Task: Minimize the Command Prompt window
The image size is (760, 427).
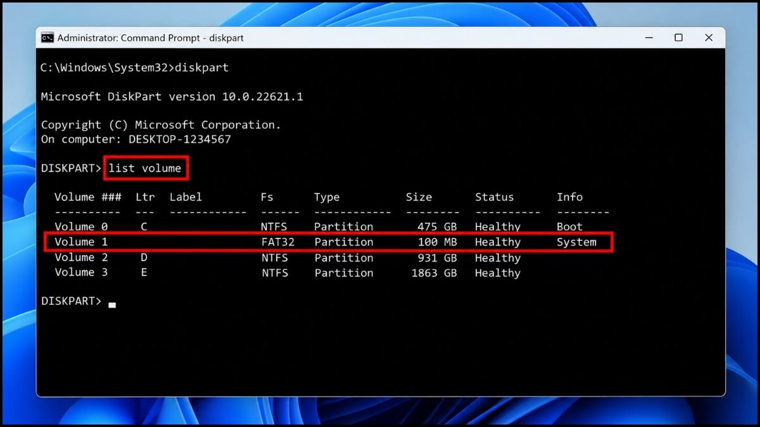Action: click(x=648, y=38)
